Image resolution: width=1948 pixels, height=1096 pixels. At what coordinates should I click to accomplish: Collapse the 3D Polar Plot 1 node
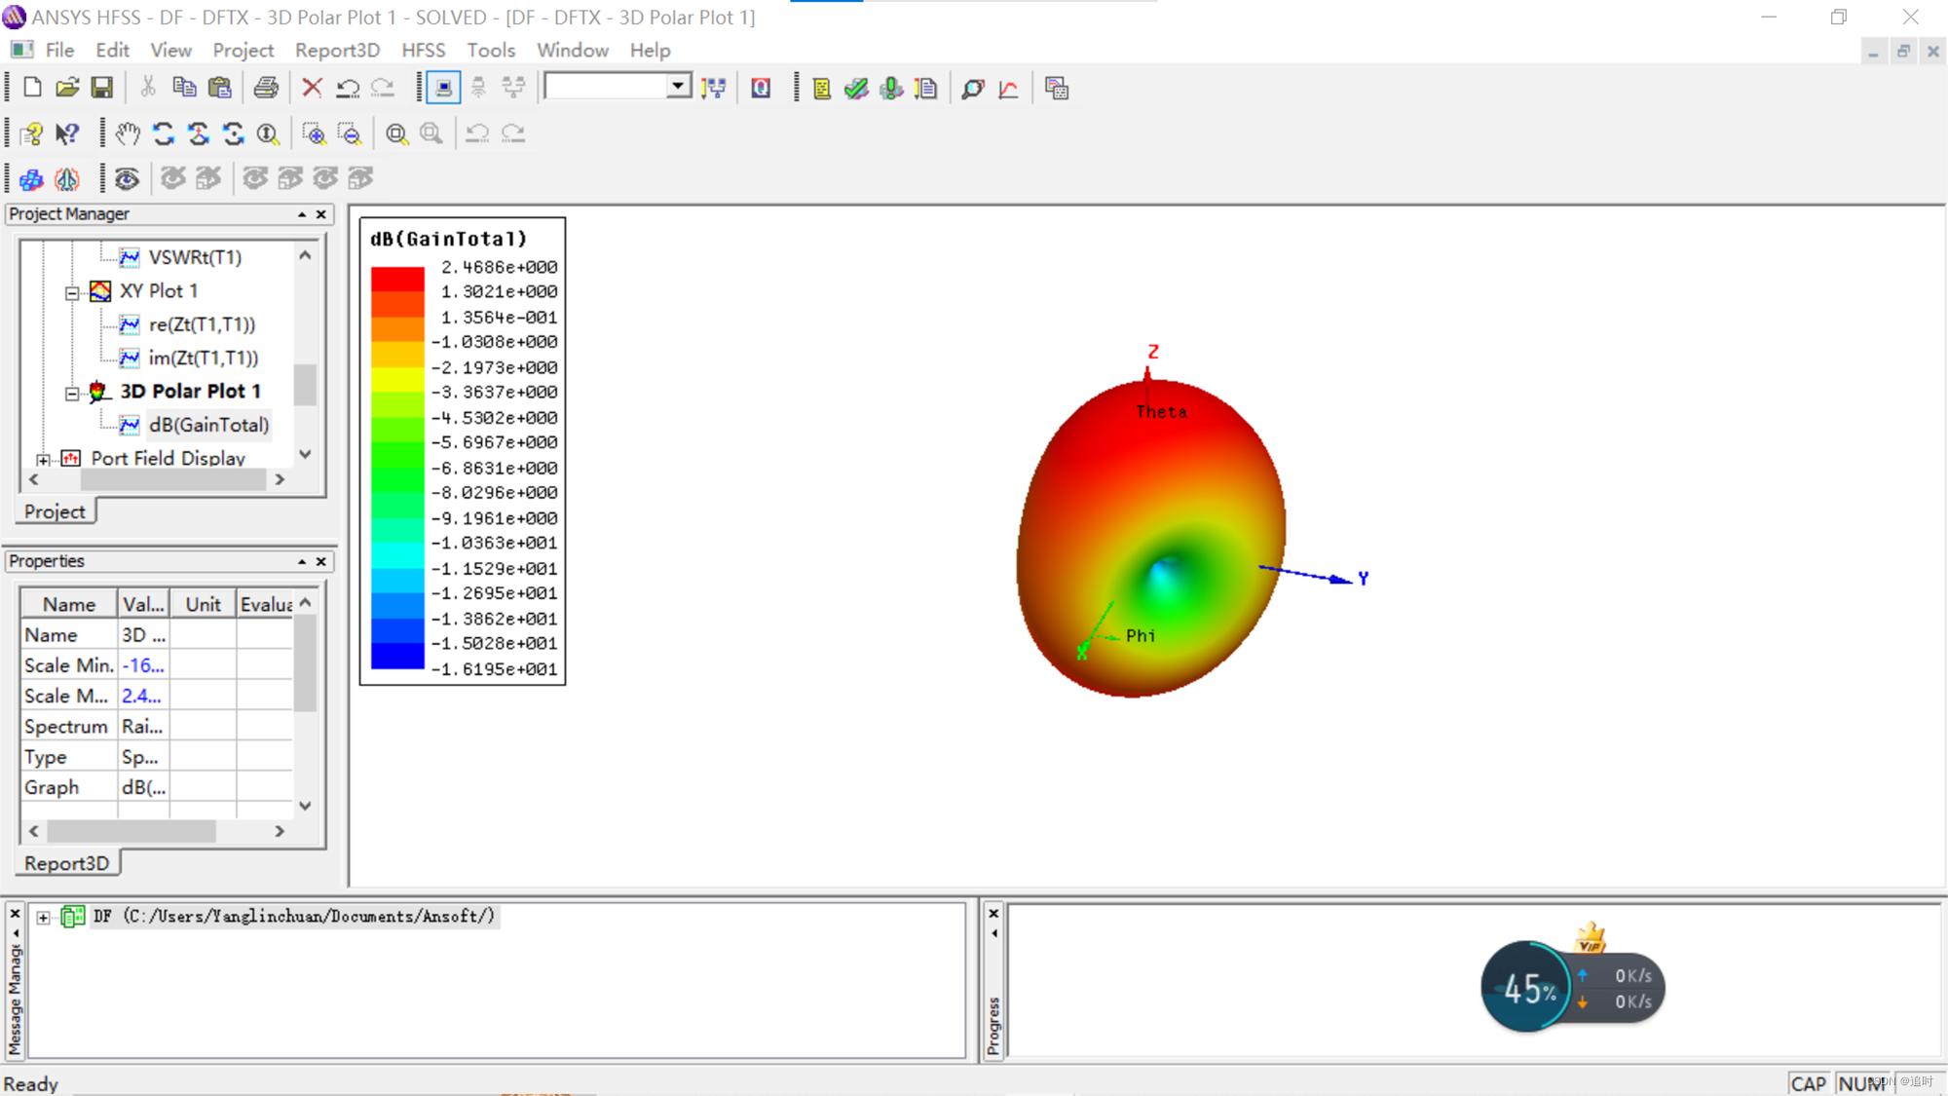click(x=72, y=393)
